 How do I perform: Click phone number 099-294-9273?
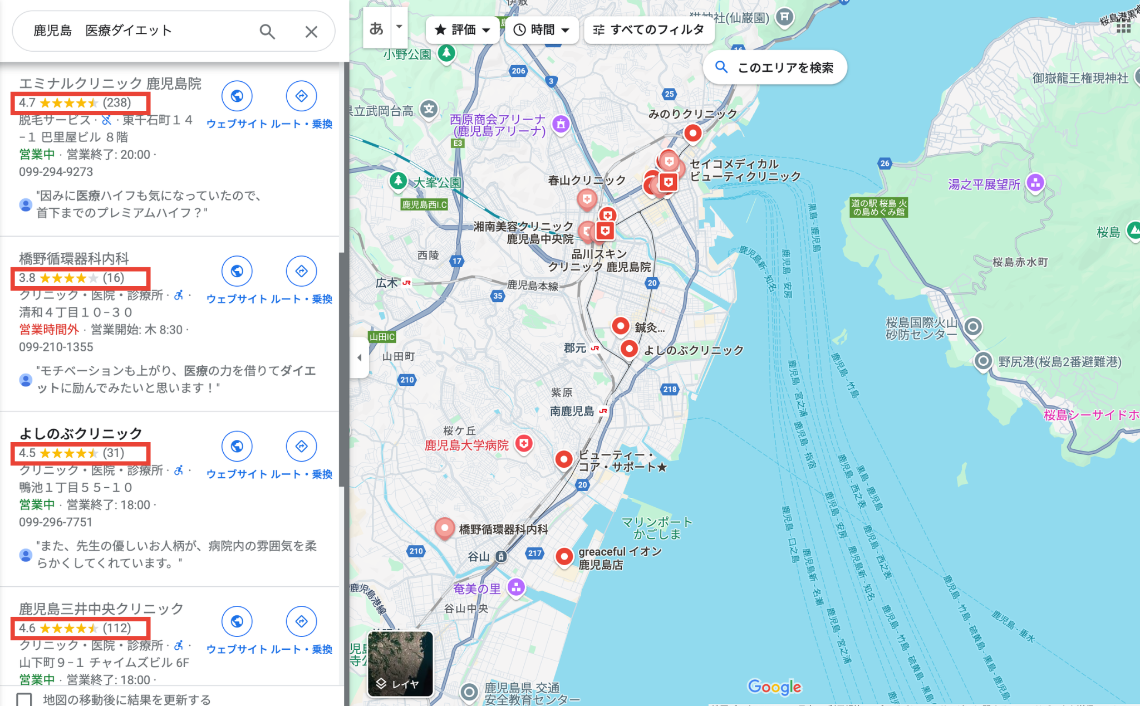click(x=56, y=172)
